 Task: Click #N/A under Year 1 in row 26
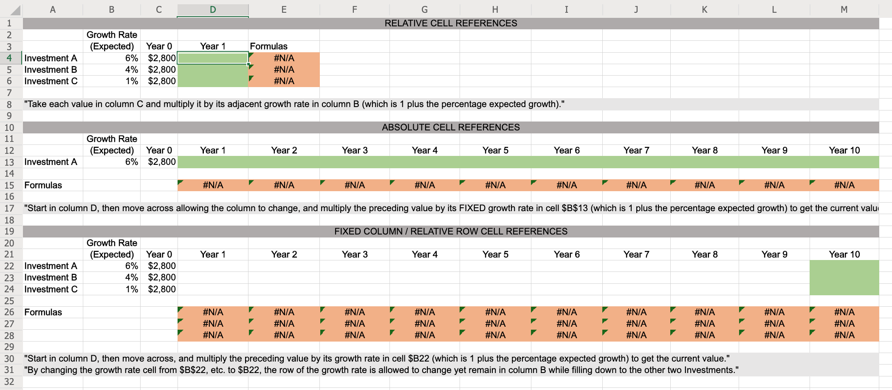(x=213, y=312)
